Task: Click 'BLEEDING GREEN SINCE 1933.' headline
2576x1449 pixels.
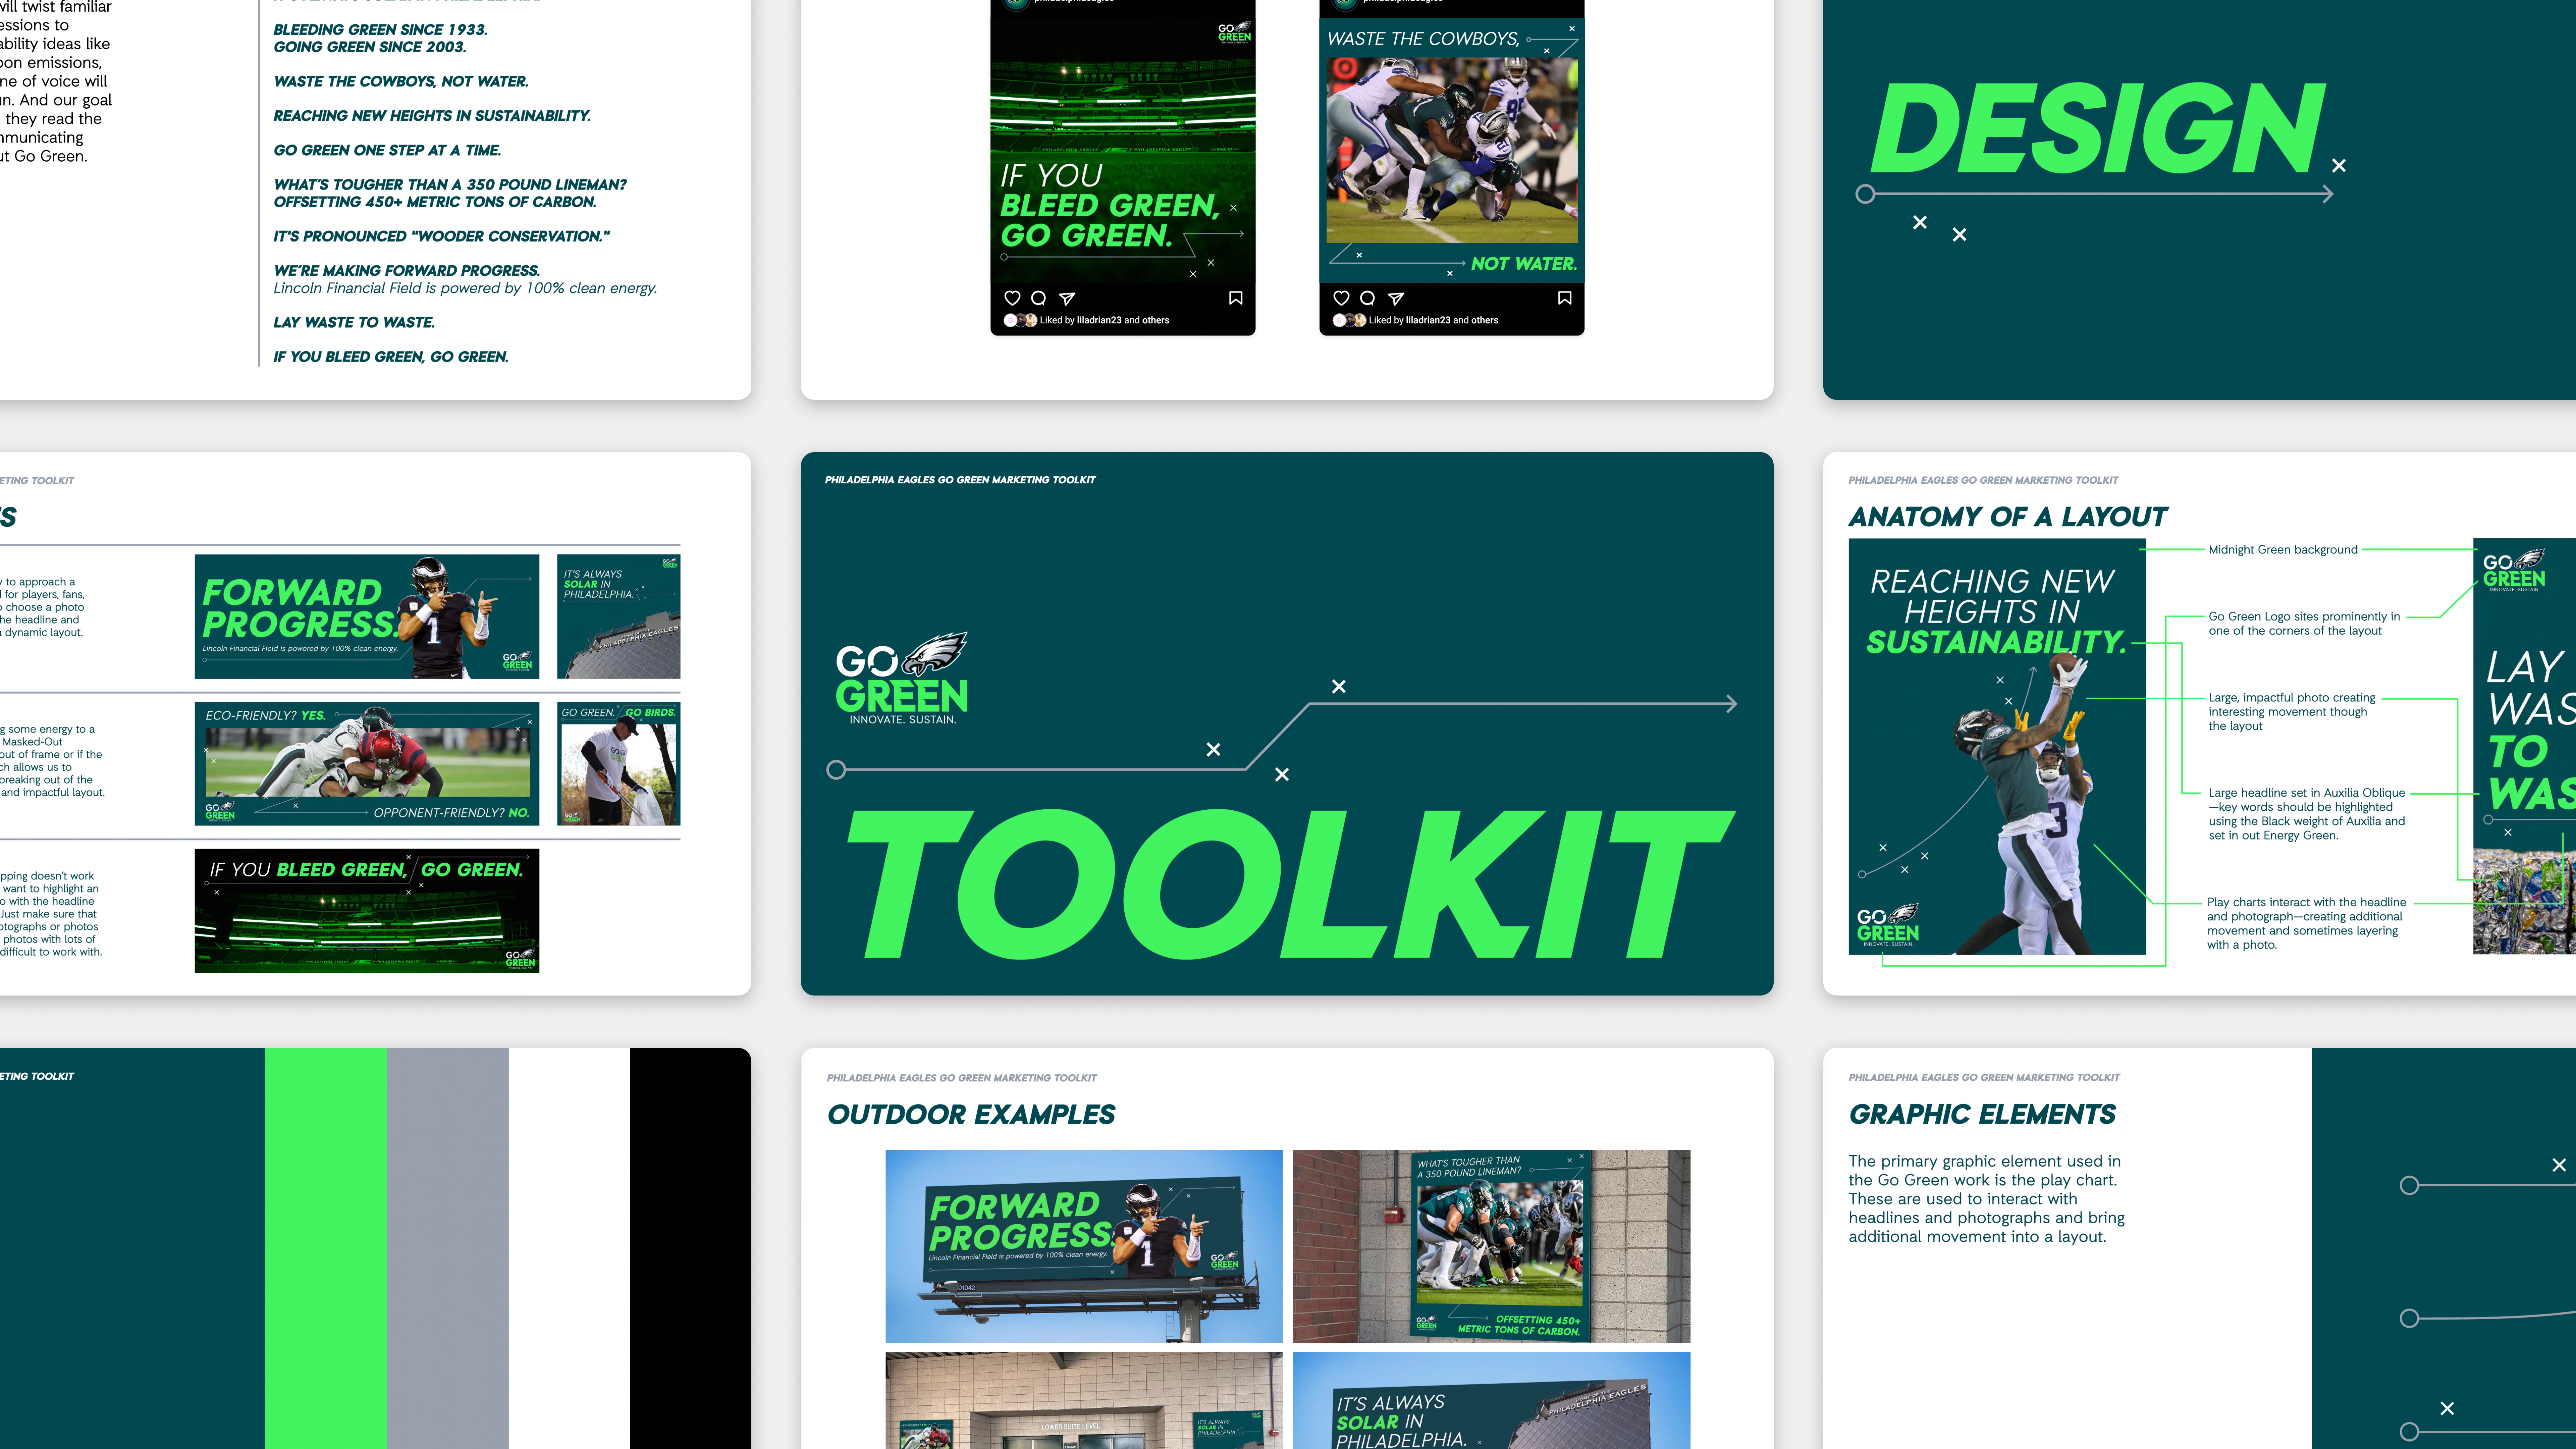Action: (381, 30)
